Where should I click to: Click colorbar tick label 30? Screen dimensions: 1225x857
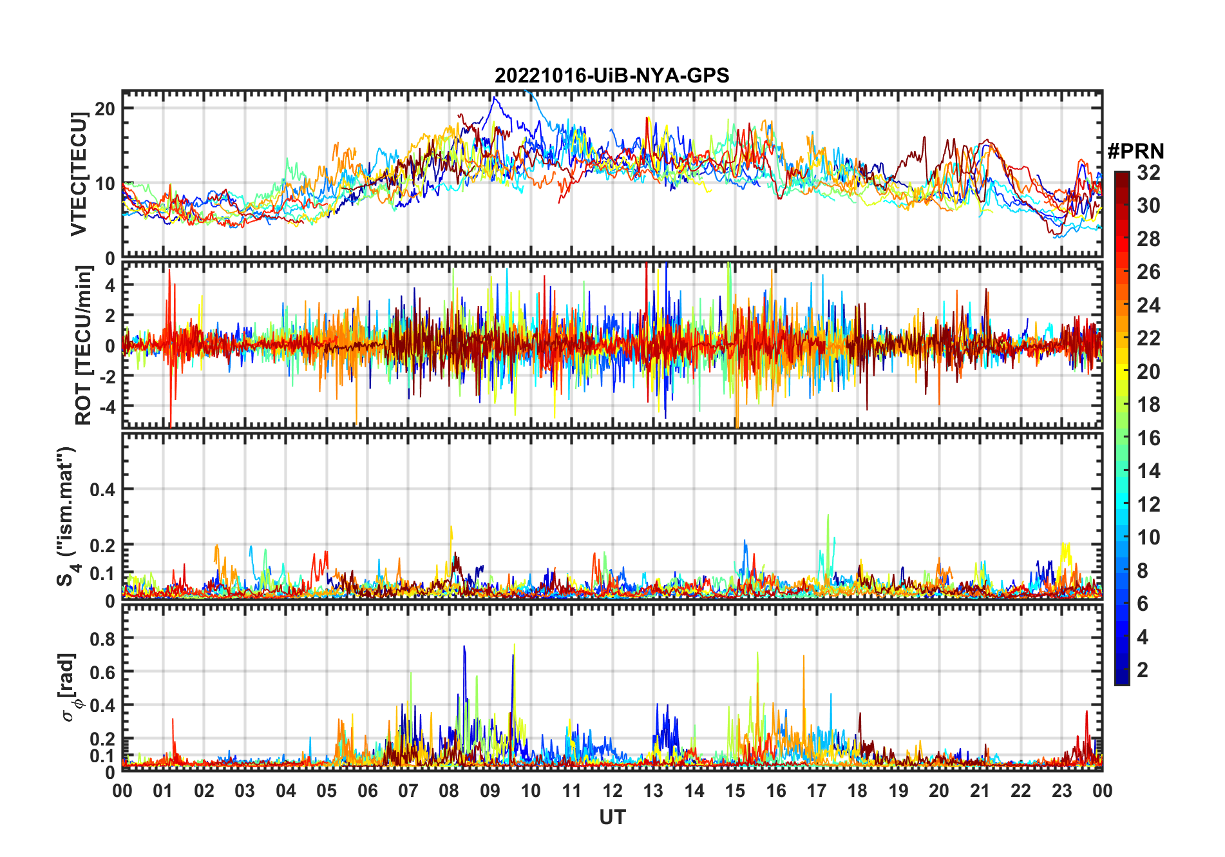(1148, 206)
